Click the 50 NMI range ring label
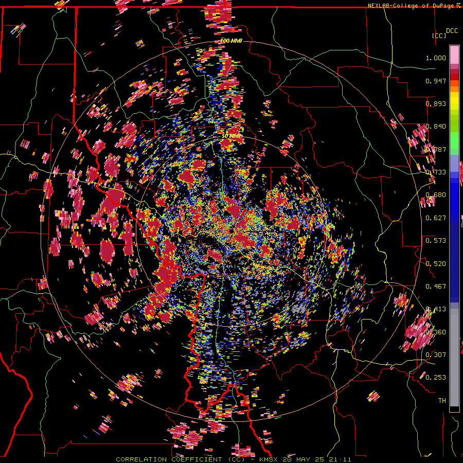The width and height of the screenshot is (463, 463). 231,136
